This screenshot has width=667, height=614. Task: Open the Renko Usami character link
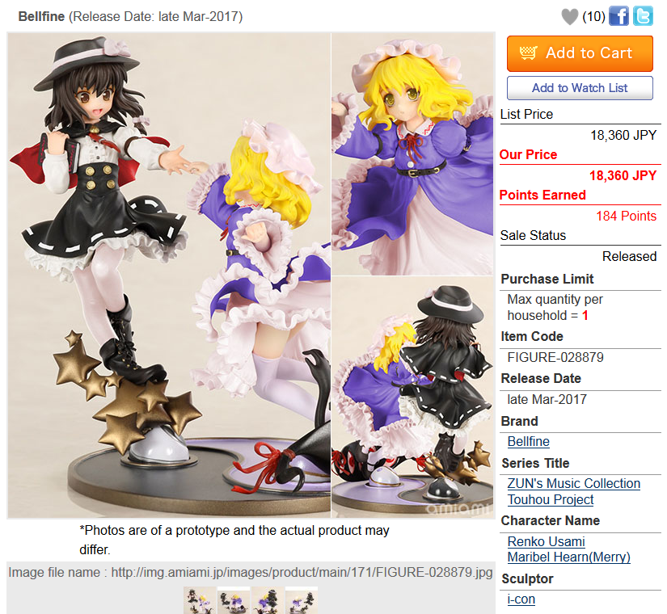click(x=547, y=541)
